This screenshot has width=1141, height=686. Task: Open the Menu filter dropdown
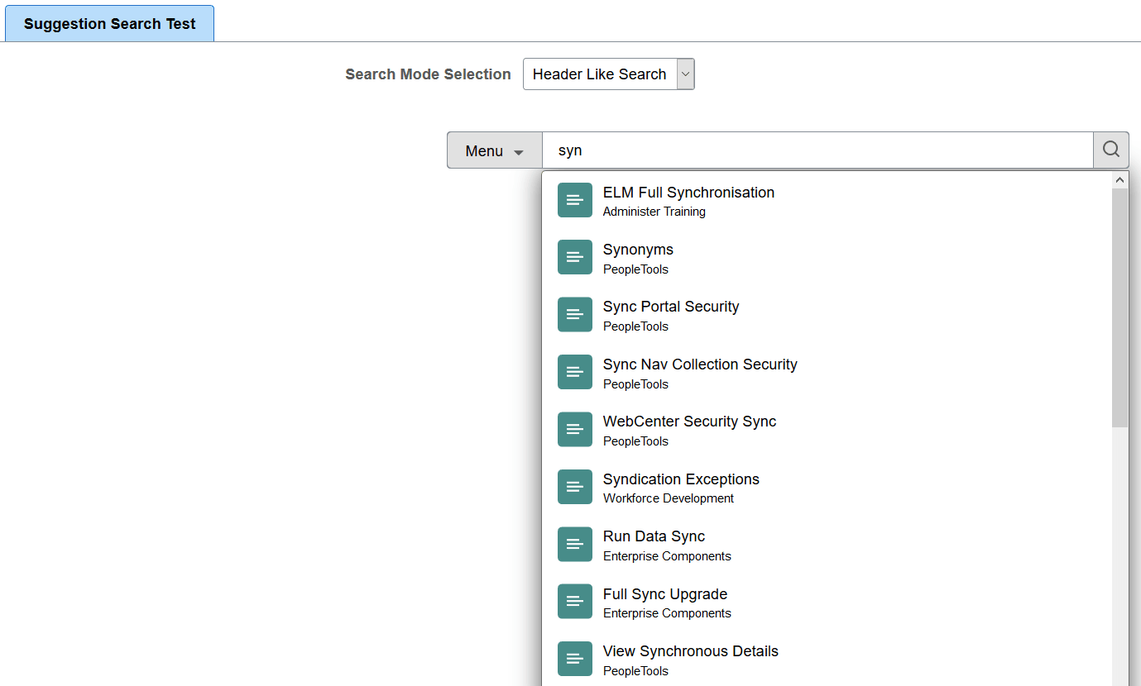[x=494, y=150]
